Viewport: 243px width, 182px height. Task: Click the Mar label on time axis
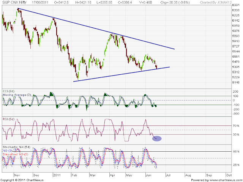[x=93, y=175]
